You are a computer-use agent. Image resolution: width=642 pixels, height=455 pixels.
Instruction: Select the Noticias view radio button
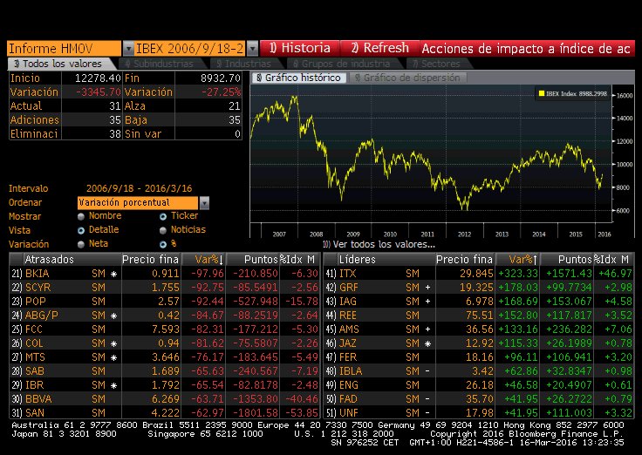pos(163,230)
